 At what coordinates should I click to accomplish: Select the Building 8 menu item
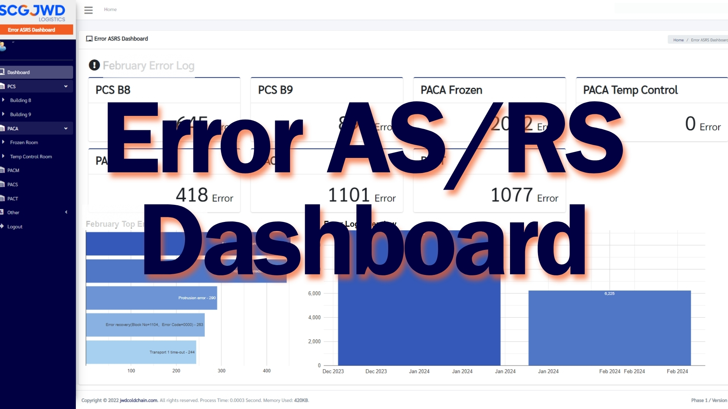click(x=21, y=100)
